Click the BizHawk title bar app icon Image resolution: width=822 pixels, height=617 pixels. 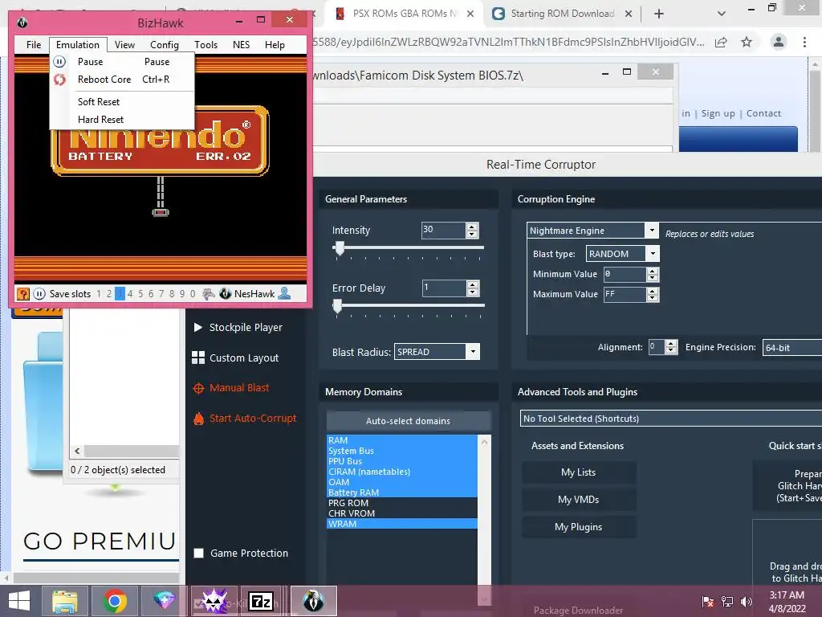tap(22, 22)
